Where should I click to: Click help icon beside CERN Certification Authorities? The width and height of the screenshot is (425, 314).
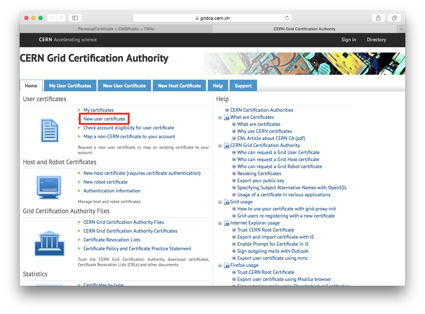click(227, 110)
